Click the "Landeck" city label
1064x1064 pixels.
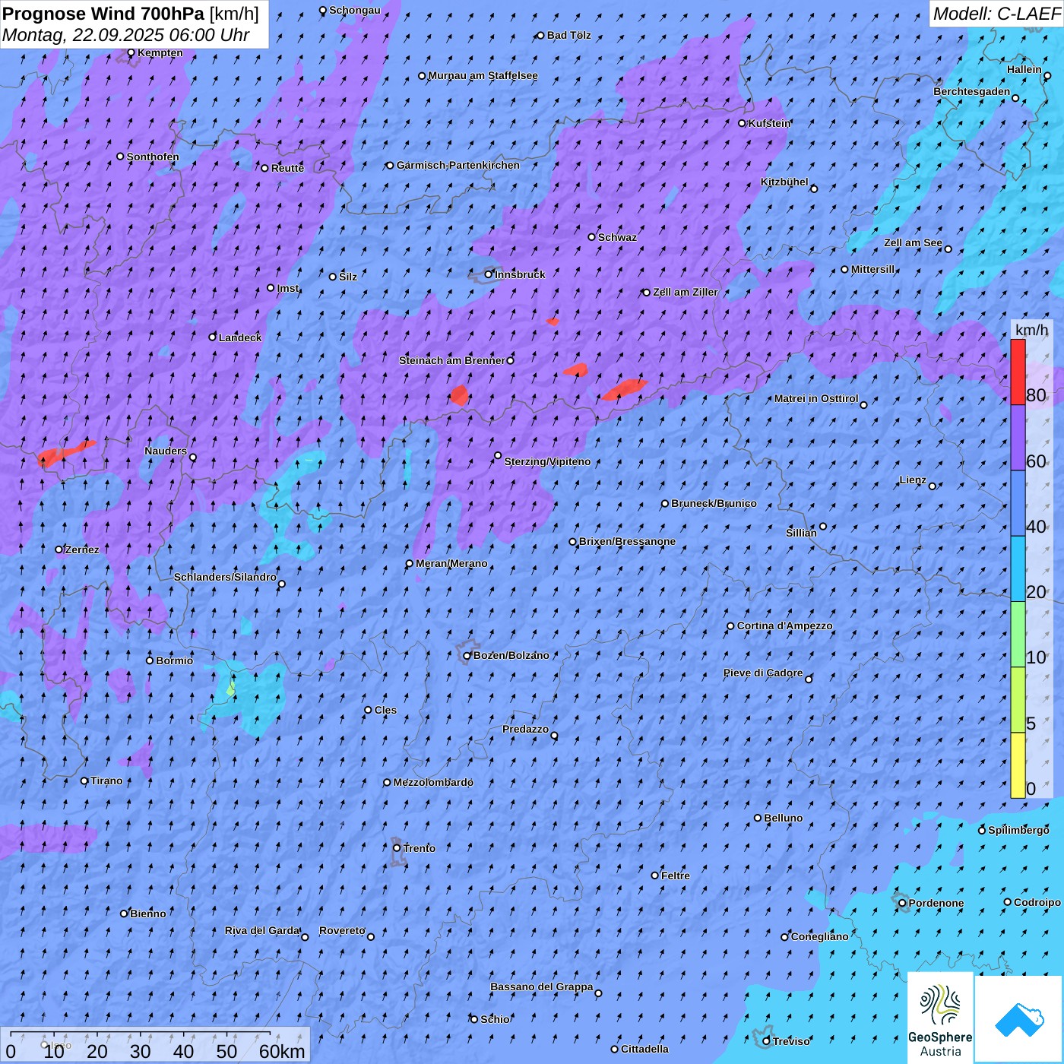[240, 337]
